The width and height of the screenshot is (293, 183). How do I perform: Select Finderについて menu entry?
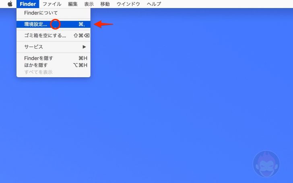point(54,13)
